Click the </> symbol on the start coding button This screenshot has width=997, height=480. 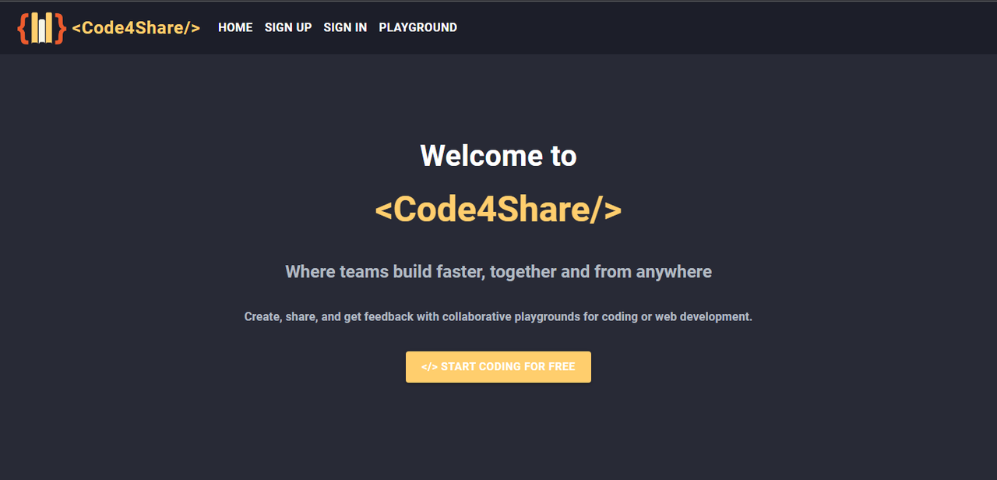(x=429, y=367)
